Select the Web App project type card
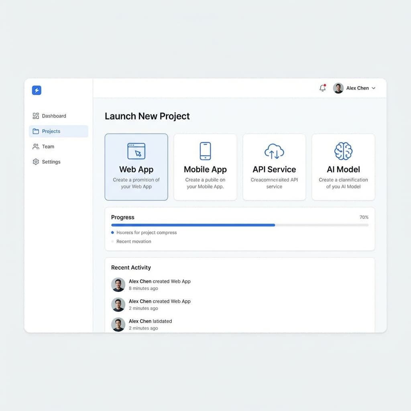Screen dimensions: 411x411 click(136, 167)
